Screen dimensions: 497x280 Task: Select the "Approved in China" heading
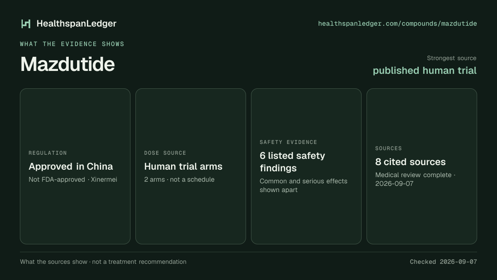pos(71,166)
